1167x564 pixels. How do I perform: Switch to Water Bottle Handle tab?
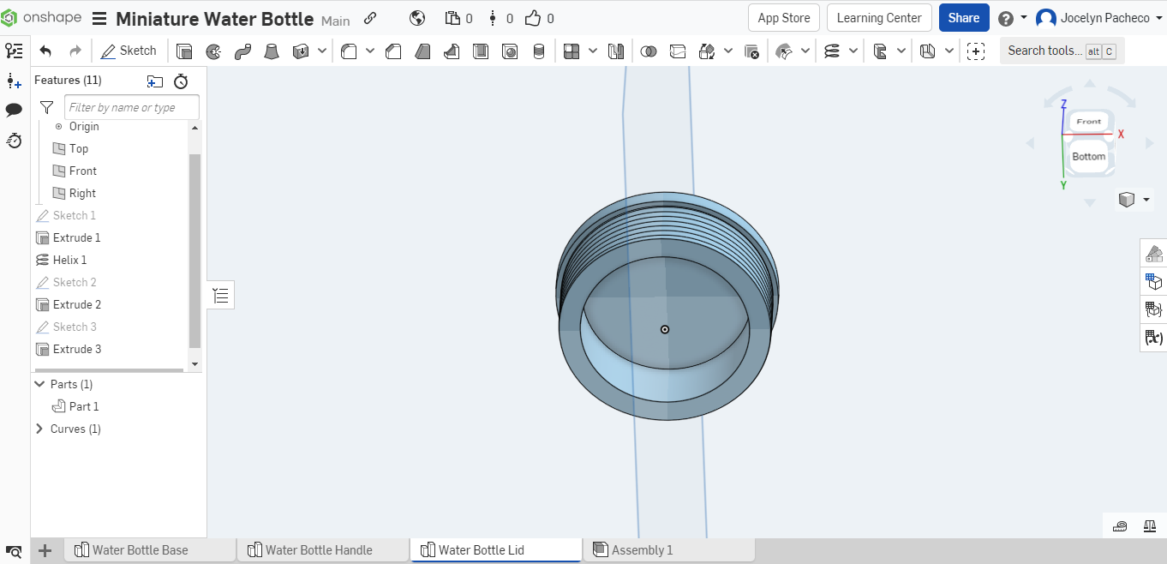pyautogui.click(x=324, y=550)
